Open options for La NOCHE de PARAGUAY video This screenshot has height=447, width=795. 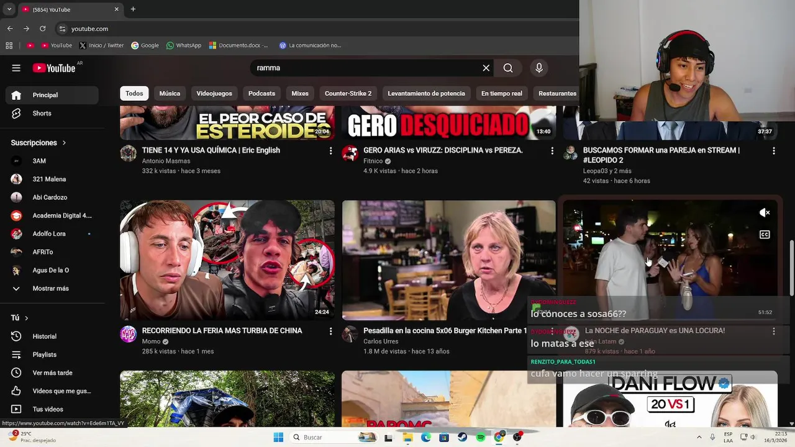coord(773,332)
